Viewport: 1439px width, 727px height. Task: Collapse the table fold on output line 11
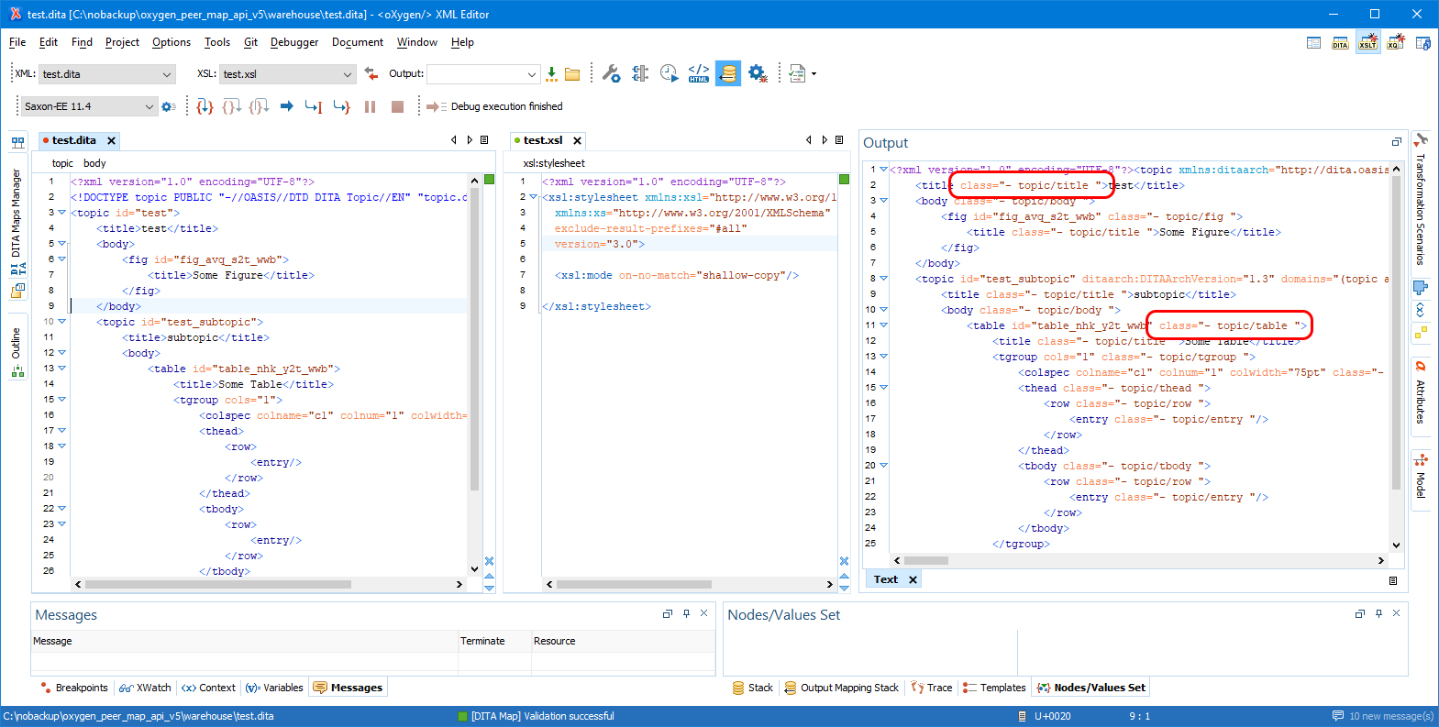tap(883, 325)
